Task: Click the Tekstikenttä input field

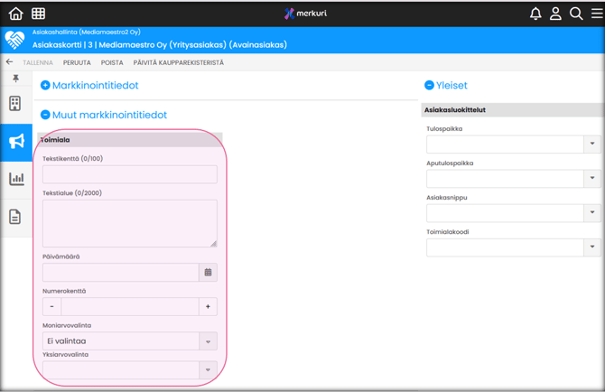Action: point(129,174)
